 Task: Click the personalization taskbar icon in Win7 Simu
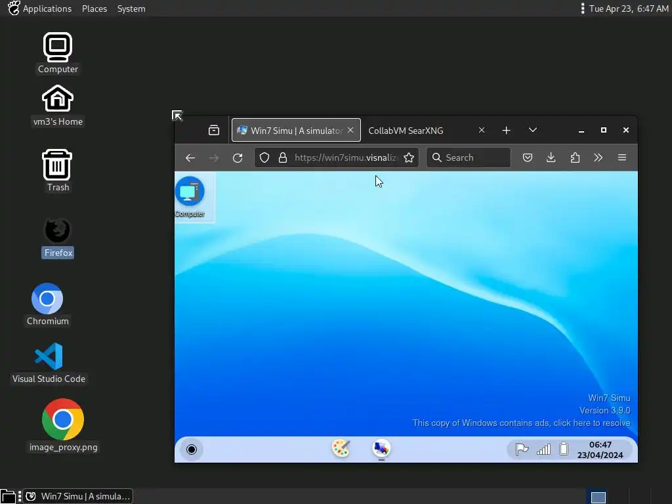pos(381,449)
